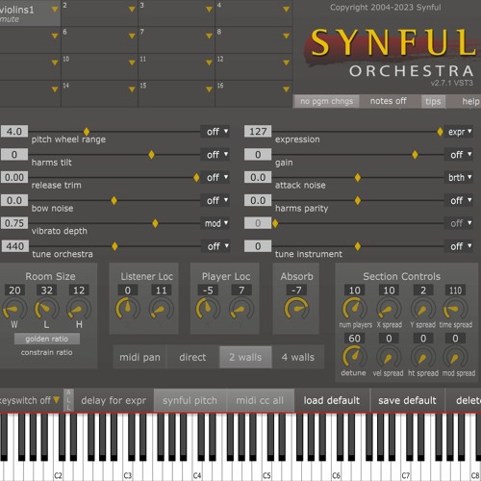Select 2 walls reflection mode
Image resolution: width=481 pixels, height=481 pixels.
[x=245, y=357]
